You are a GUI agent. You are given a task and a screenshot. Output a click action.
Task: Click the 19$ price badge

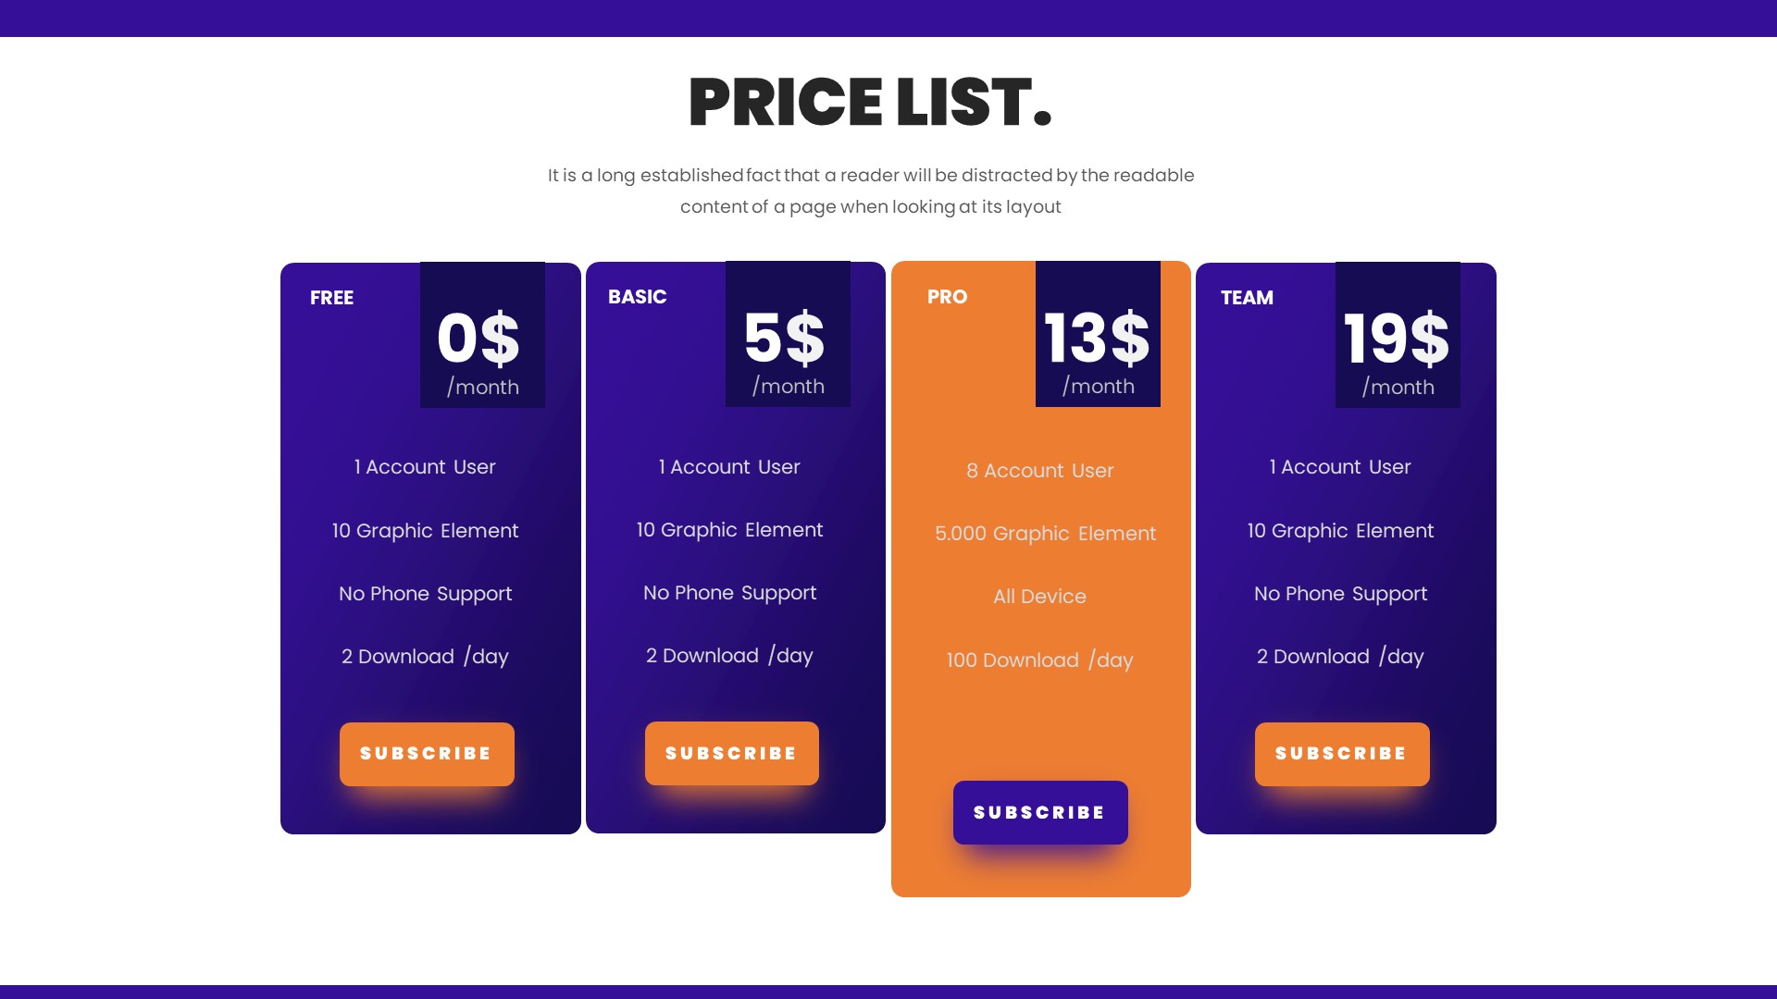coord(1398,344)
